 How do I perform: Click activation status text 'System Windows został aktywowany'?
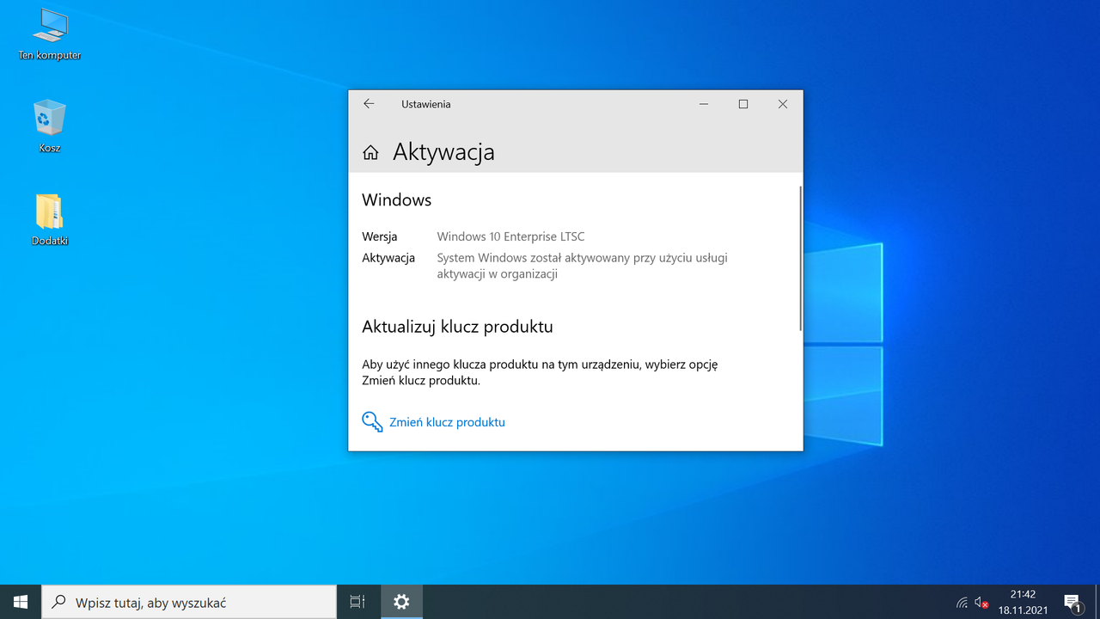coord(582,266)
